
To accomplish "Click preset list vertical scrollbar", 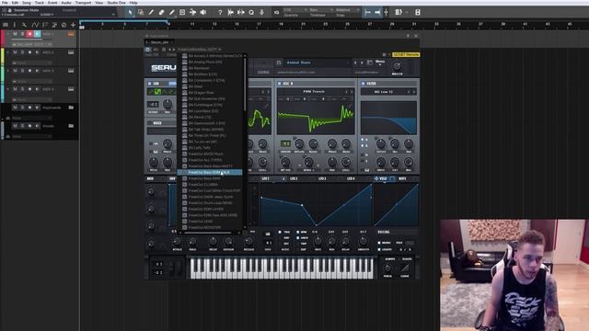I will [x=246, y=85].
